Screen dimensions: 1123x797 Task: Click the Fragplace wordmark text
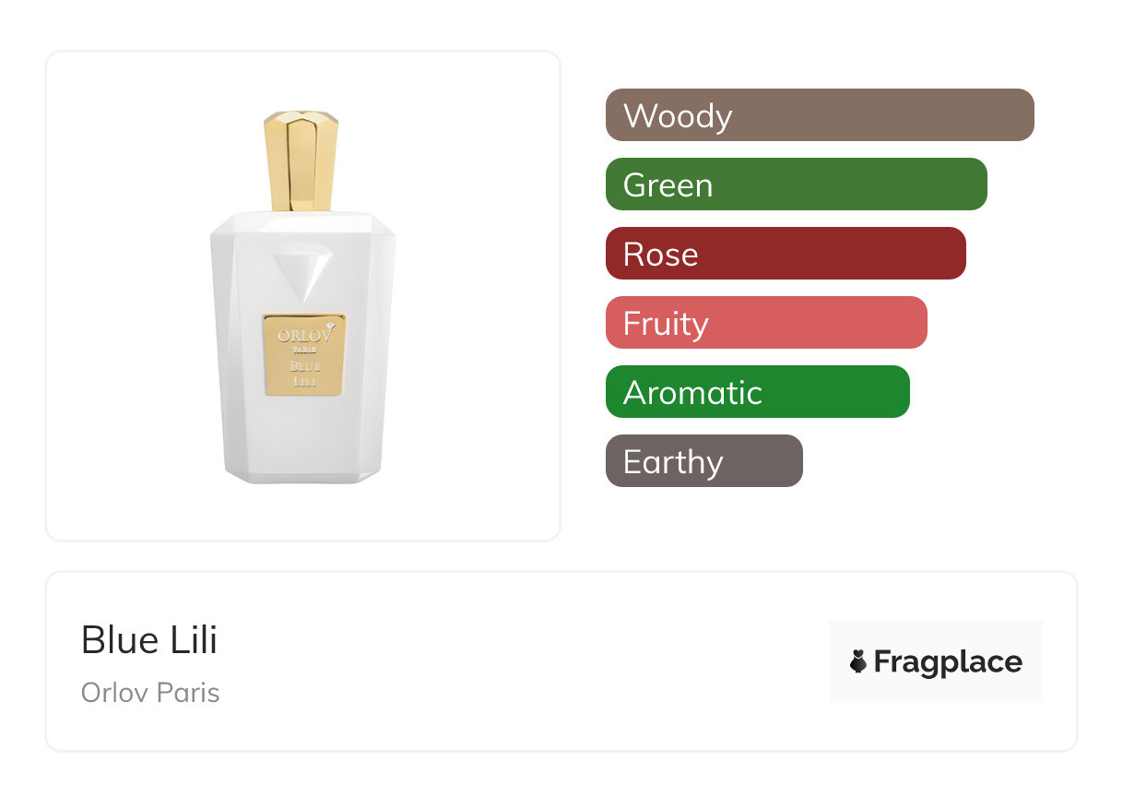(x=948, y=662)
